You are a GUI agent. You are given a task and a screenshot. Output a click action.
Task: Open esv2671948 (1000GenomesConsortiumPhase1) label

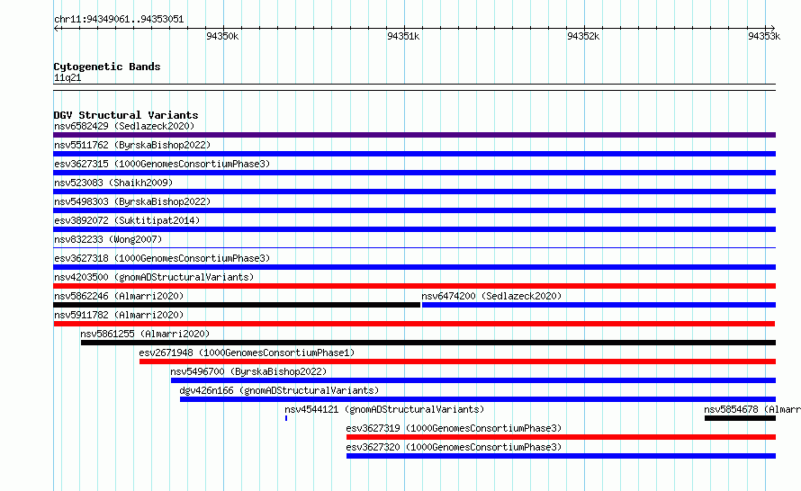247,353
